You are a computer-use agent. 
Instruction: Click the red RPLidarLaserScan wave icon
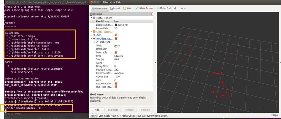pos(94,39)
